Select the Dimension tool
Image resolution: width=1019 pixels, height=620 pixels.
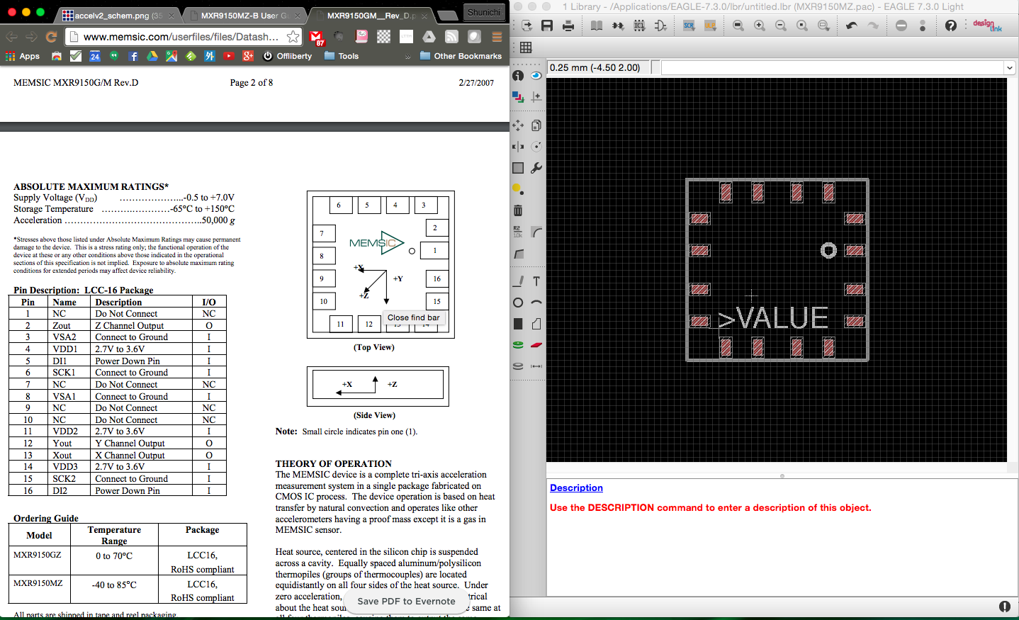[x=536, y=366]
